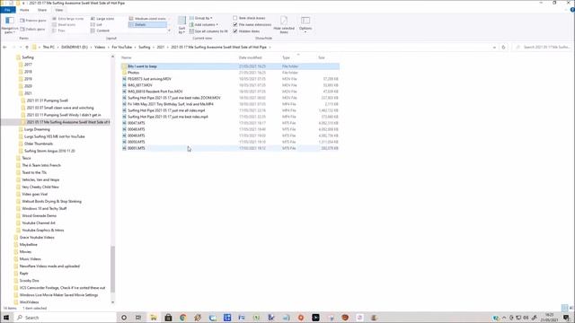575x323 pixels.
Task: Sort by the Size column header
Action: pos(322,57)
